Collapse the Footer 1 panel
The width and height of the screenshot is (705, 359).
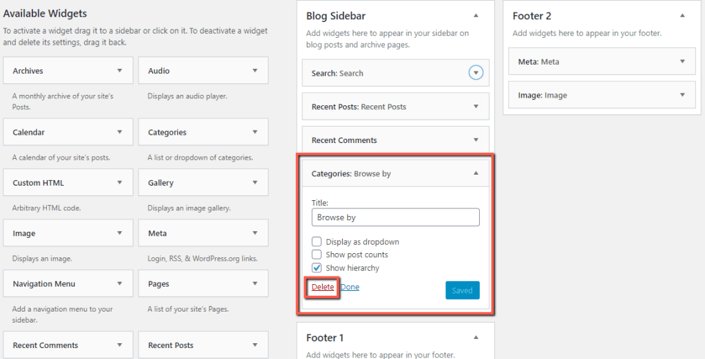click(x=476, y=338)
